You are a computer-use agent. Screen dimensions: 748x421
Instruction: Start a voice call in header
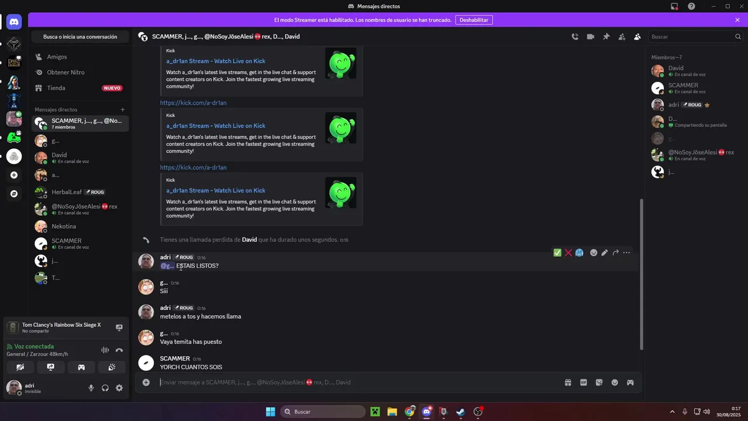[575, 36]
